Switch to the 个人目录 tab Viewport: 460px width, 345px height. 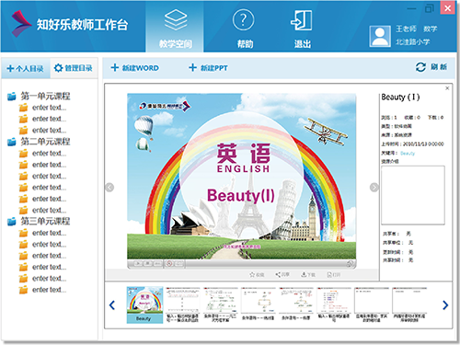pos(25,68)
